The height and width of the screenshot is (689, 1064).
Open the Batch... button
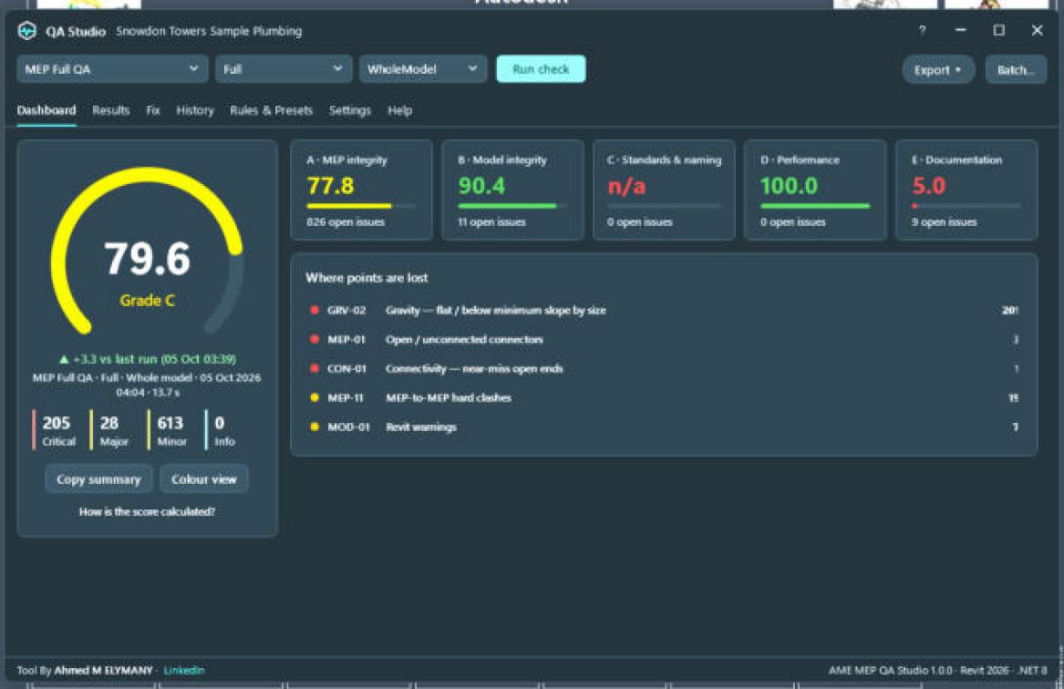click(1016, 70)
